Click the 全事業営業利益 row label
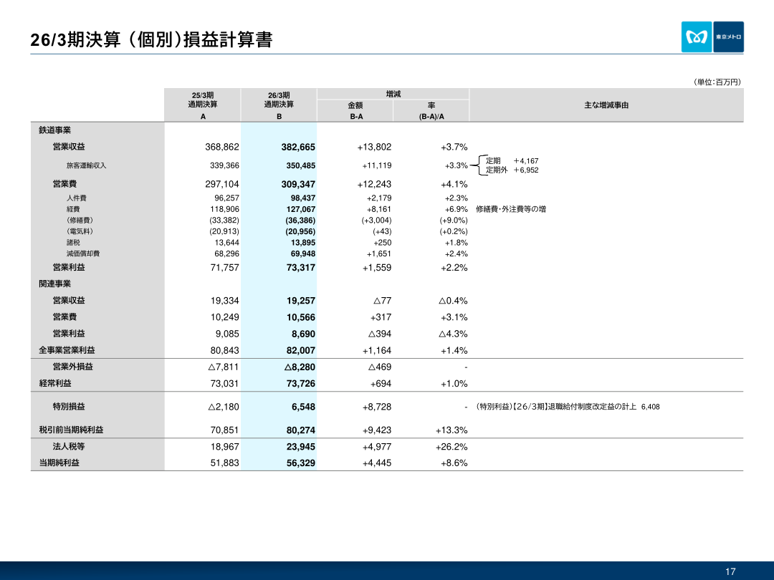 67,350
